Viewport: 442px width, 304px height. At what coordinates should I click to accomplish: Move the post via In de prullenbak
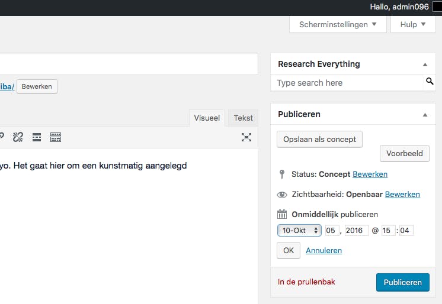tap(306, 282)
